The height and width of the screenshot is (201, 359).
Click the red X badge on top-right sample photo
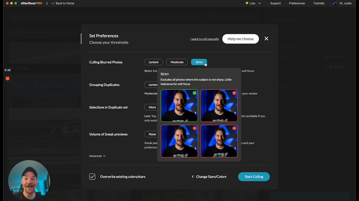coord(234,93)
